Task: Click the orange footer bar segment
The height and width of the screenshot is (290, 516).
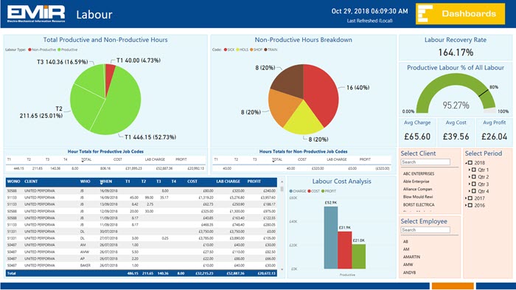Action: pyautogui.click(x=453, y=286)
